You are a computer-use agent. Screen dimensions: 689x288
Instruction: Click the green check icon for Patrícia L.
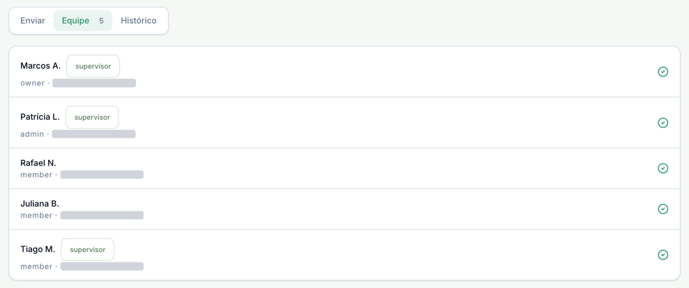(663, 122)
